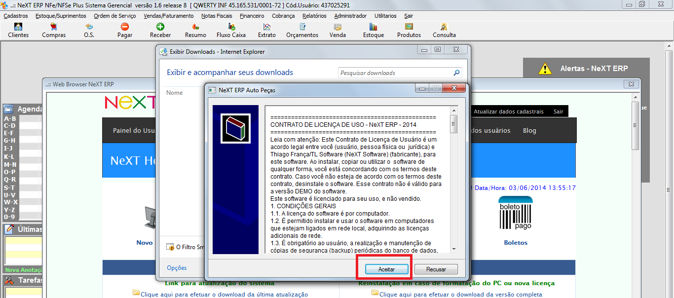Image resolution: width=674 pixels, height=298 pixels.
Task: Click the Recusar button
Action: coord(436,269)
